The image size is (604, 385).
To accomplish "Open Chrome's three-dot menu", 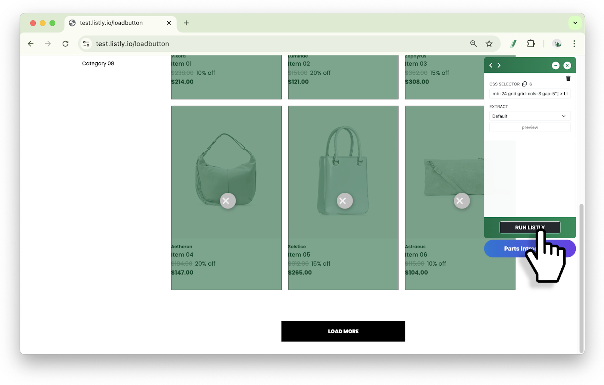I will [574, 44].
